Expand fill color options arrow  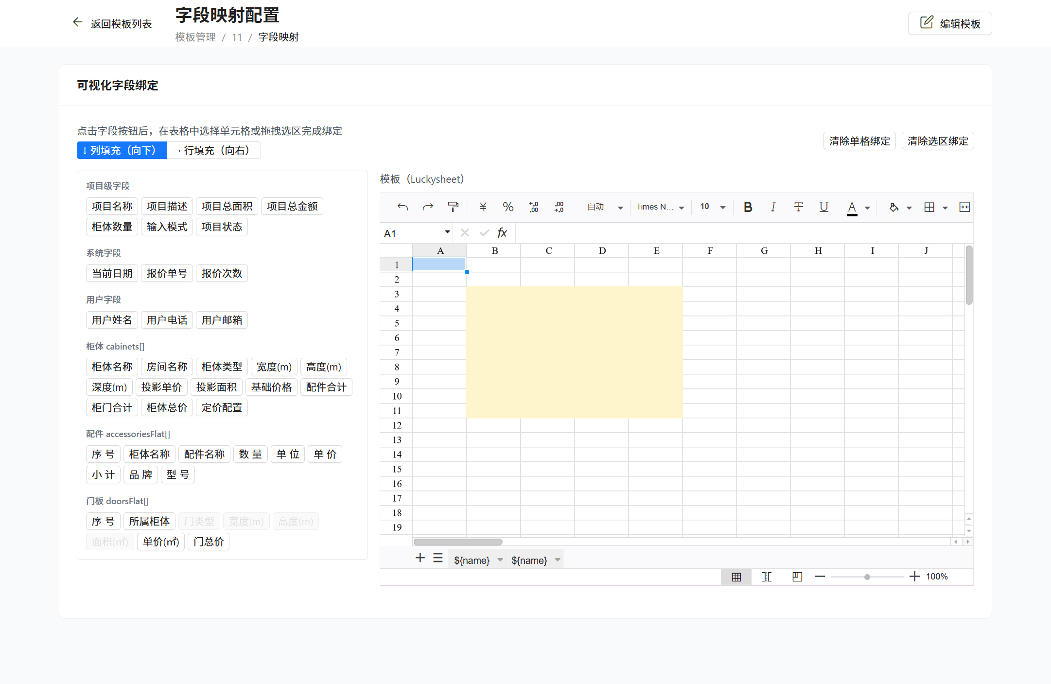[909, 208]
